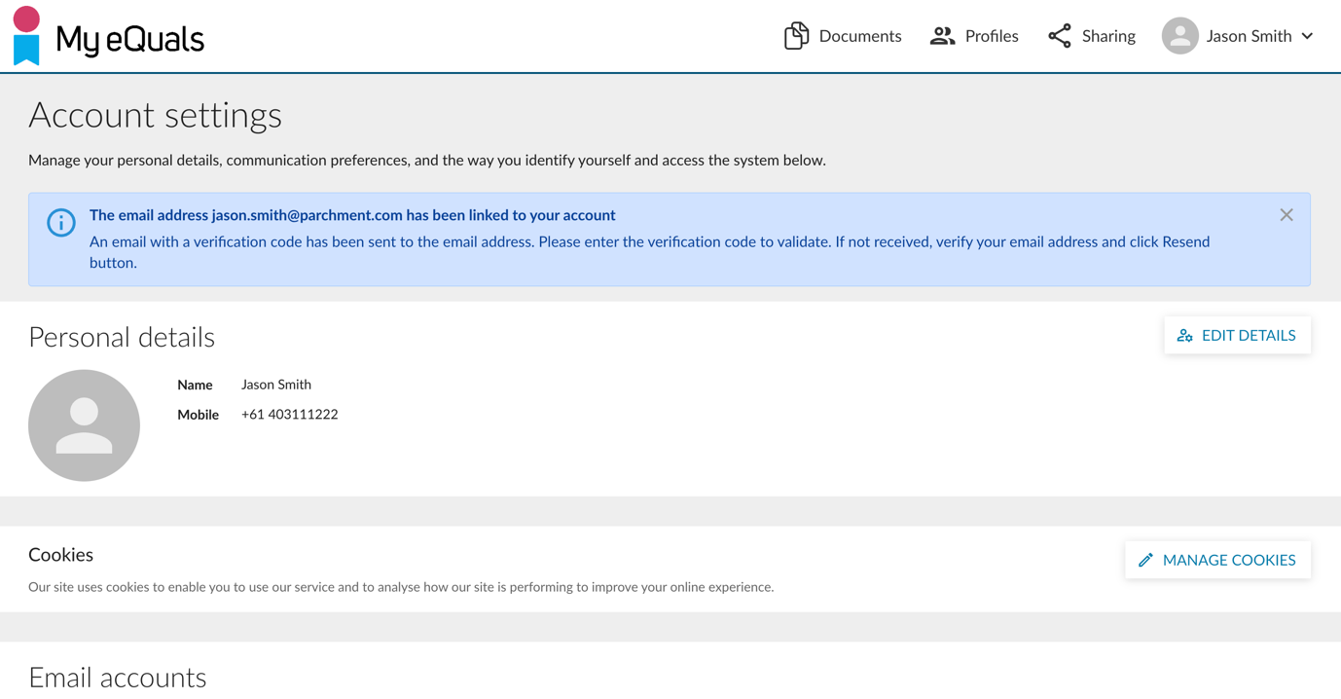Click the pencil icon on Manage Cookies
This screenshot has height=699, width=1341.
pos(1145,560)
